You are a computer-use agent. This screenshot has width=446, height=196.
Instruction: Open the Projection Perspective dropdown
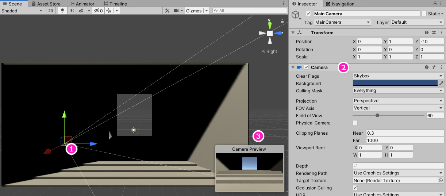398,101
